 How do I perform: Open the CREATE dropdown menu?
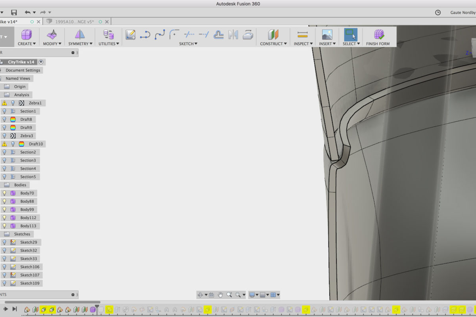(x=27, y=44)
